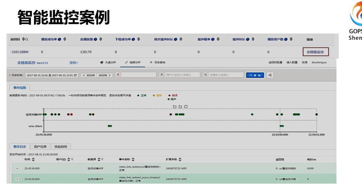Click the 查询 search button
This screenshot has width=362, height=190.
(255, 75)
